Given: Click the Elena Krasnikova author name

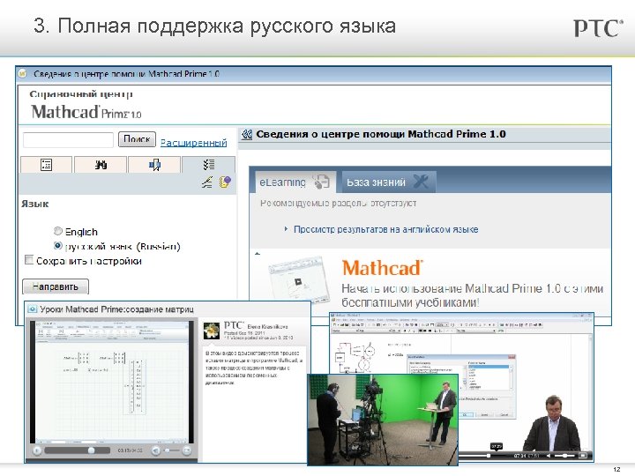Looking at the screenshot, I should (x=268, y=326).
